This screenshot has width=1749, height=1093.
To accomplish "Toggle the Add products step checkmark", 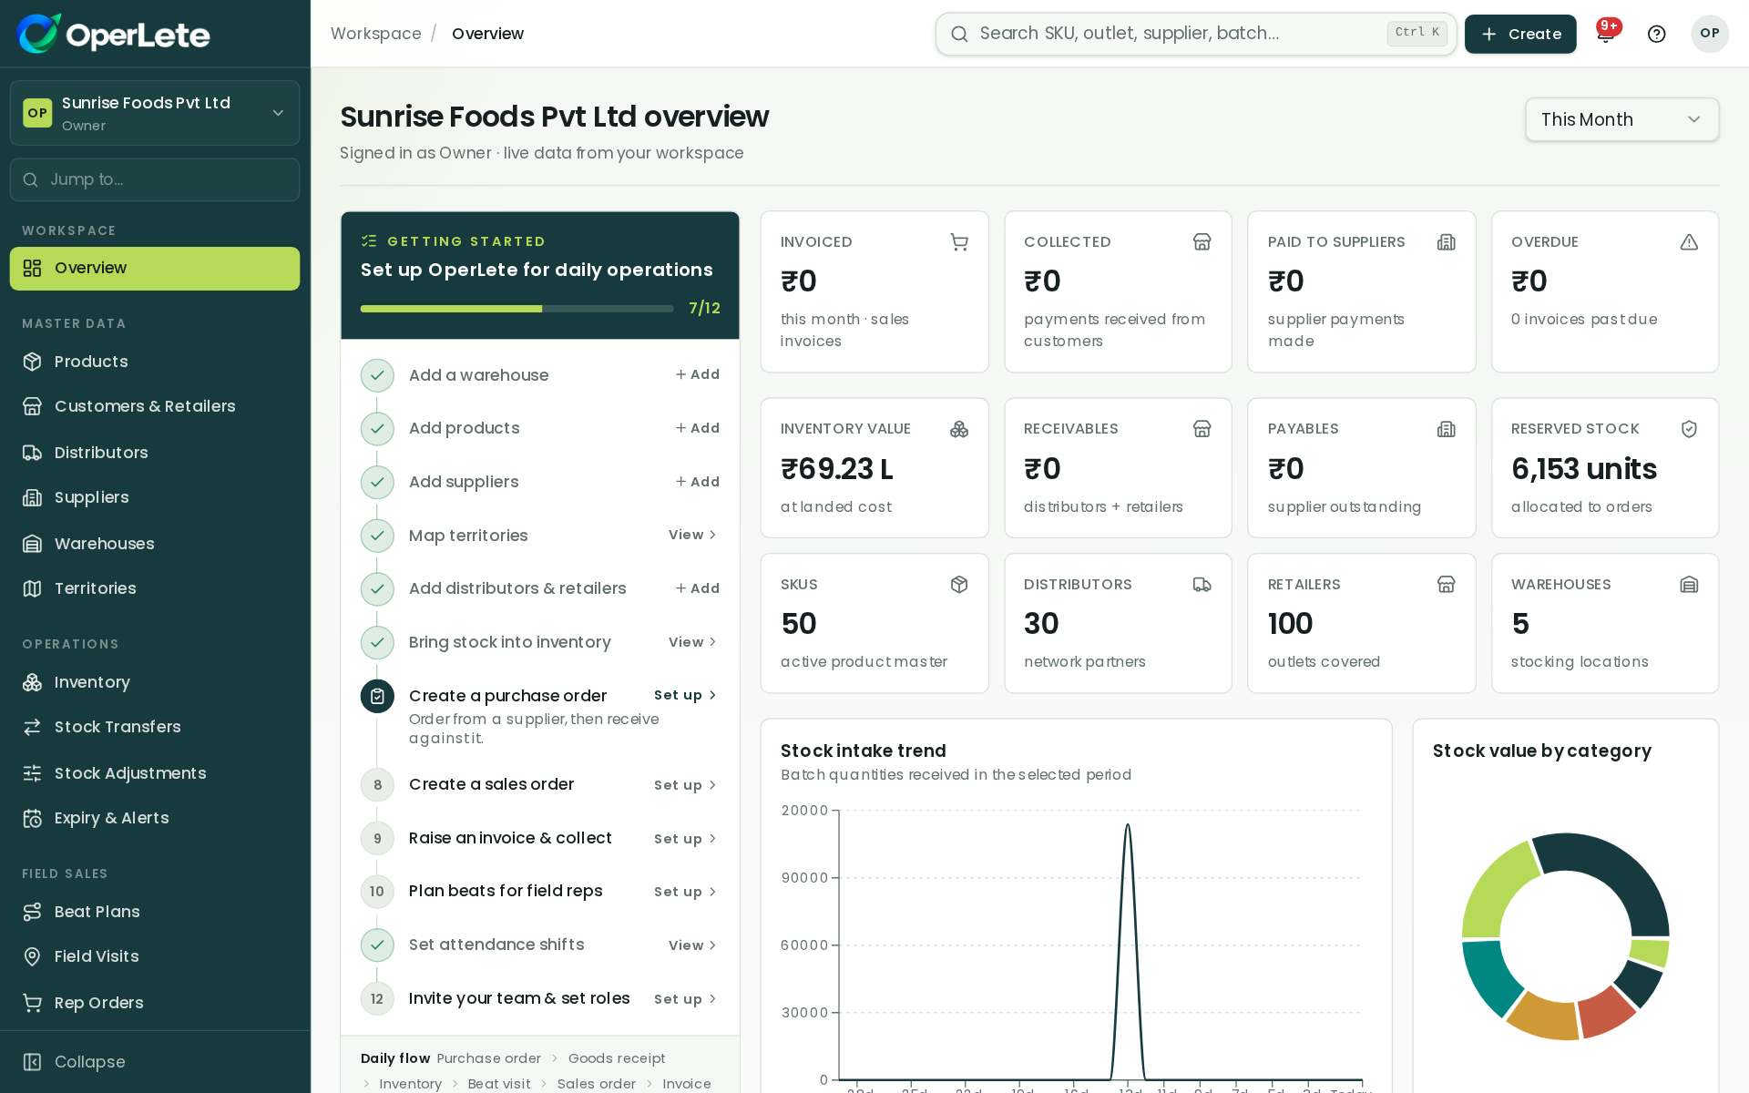I will [377, 429].
